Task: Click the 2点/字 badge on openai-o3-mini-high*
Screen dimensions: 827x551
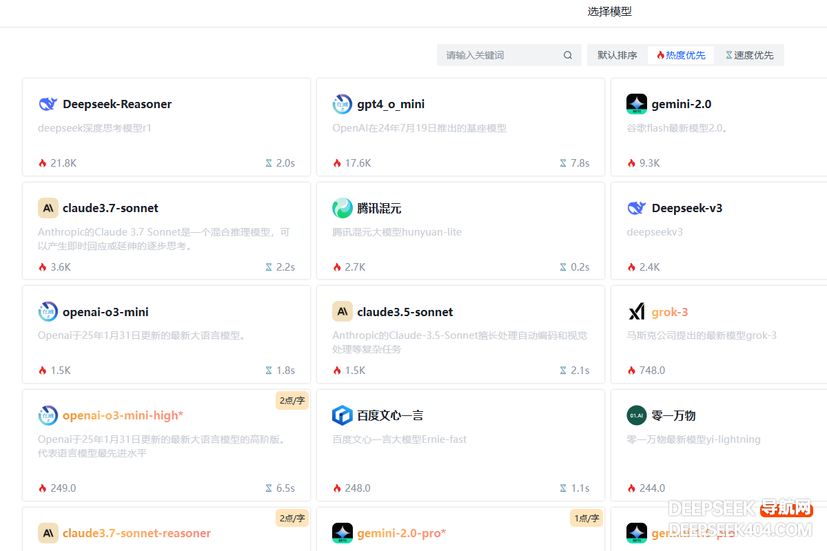Action: tap(292, 400)
